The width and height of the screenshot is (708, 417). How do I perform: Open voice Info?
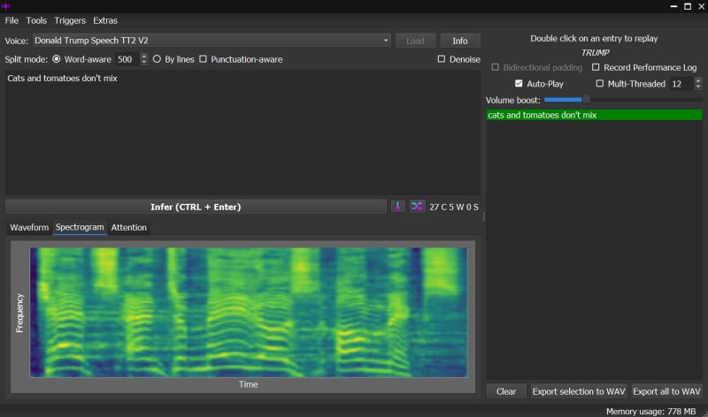[x=460, y=41]
